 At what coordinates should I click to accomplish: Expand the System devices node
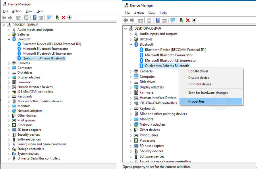(9, 154)
